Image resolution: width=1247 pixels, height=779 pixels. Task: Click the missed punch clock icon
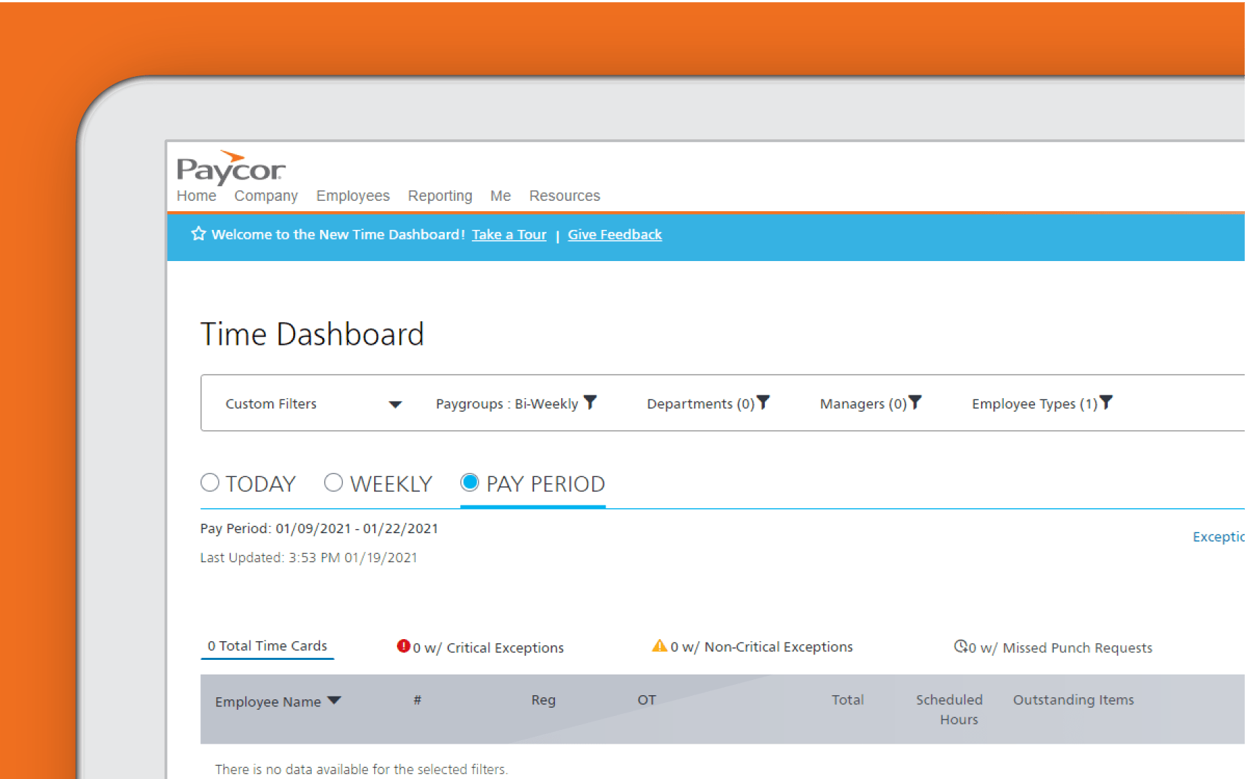click(961, 646)
